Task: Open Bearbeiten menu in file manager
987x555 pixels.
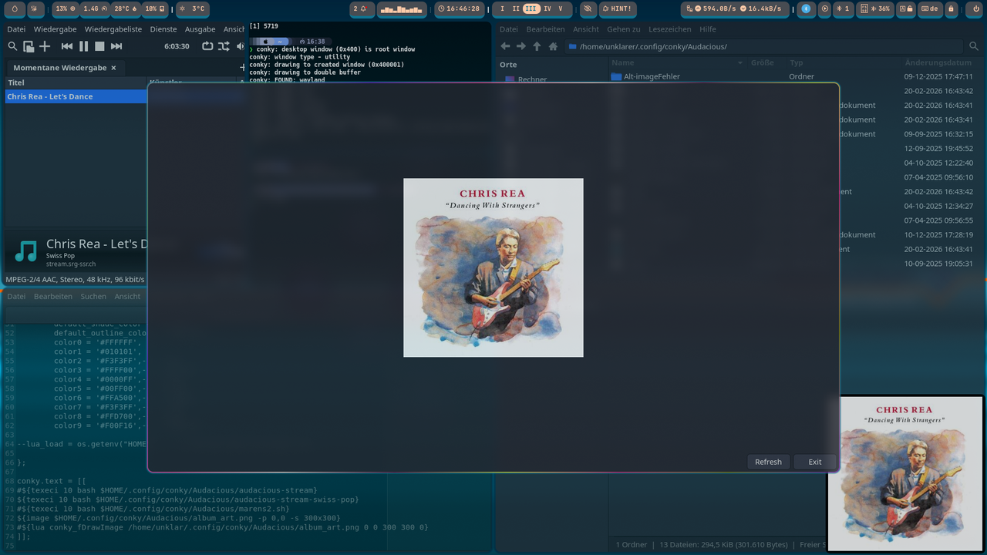Action: coord(546,29)
